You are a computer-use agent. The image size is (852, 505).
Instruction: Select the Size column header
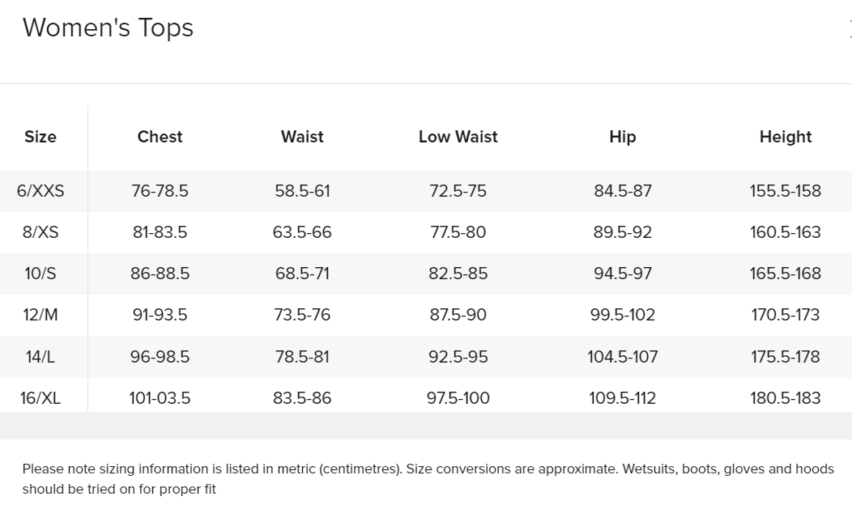coord(40,137)
